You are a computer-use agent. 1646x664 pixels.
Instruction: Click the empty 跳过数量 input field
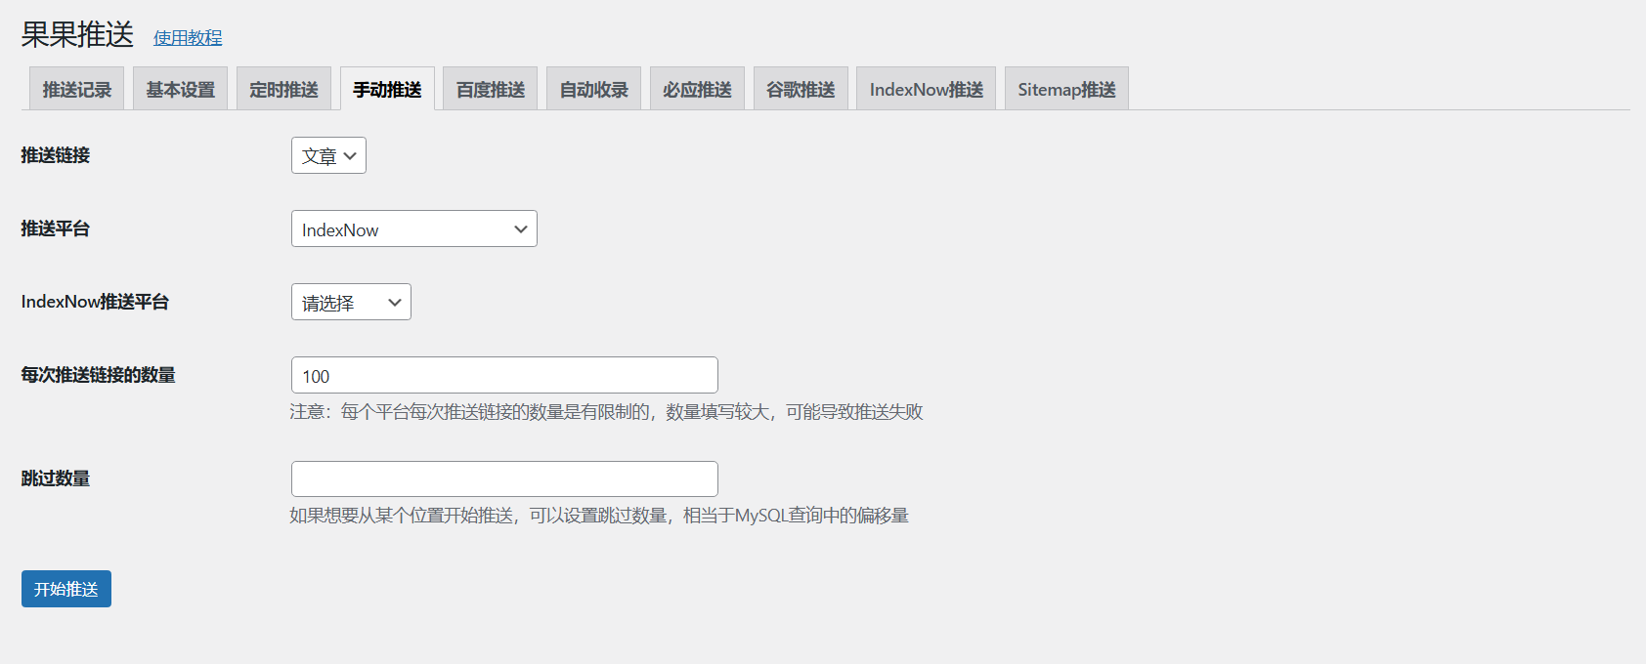click(504, 478)
